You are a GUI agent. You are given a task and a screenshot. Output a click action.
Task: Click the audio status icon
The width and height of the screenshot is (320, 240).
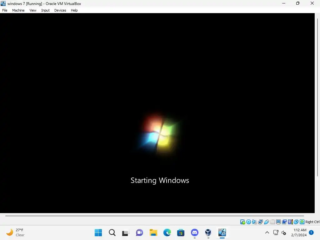point(254,222)
